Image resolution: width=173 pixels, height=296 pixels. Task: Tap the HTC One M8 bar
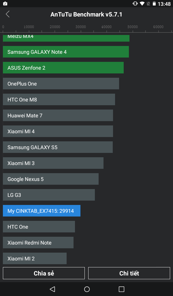(x=59, y=100)
